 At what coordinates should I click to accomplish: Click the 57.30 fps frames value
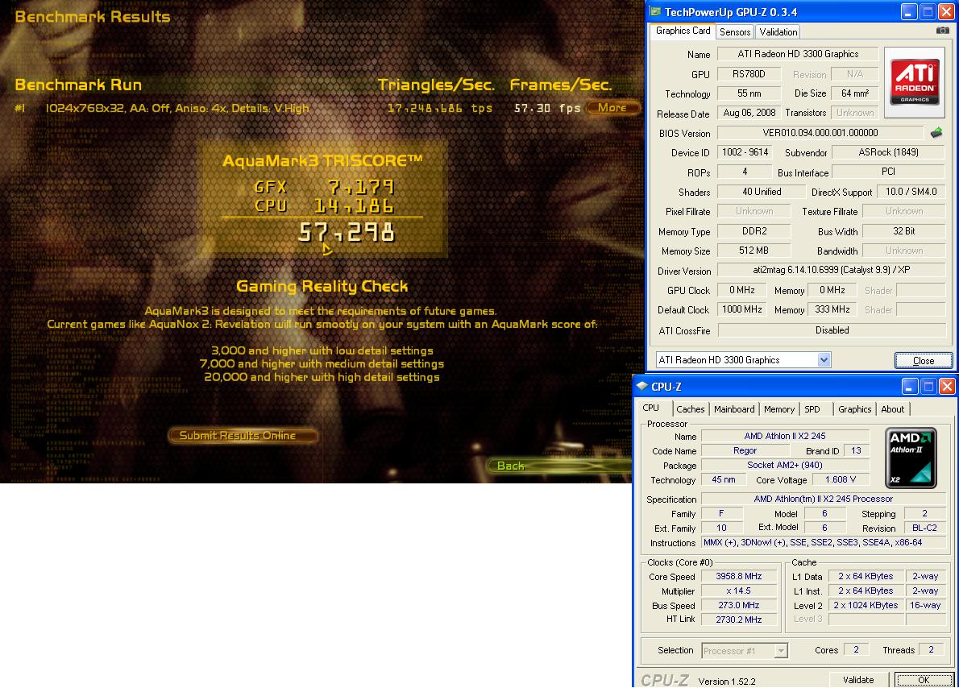pyautogui.click(x=546, y=108)
